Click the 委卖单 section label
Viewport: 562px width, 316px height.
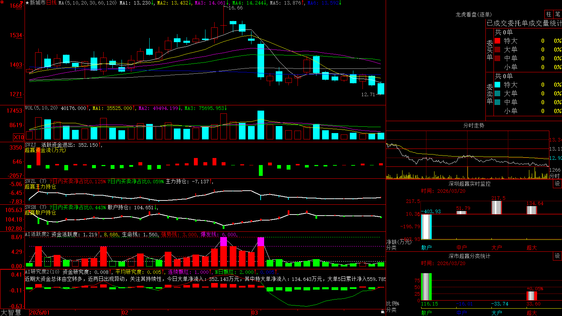coord(490,94)
